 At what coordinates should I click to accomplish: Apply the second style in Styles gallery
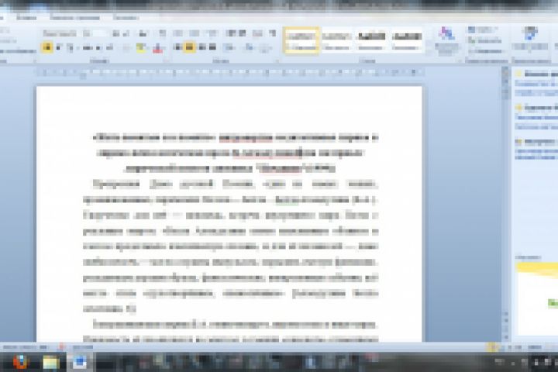(x=336, y=40)
